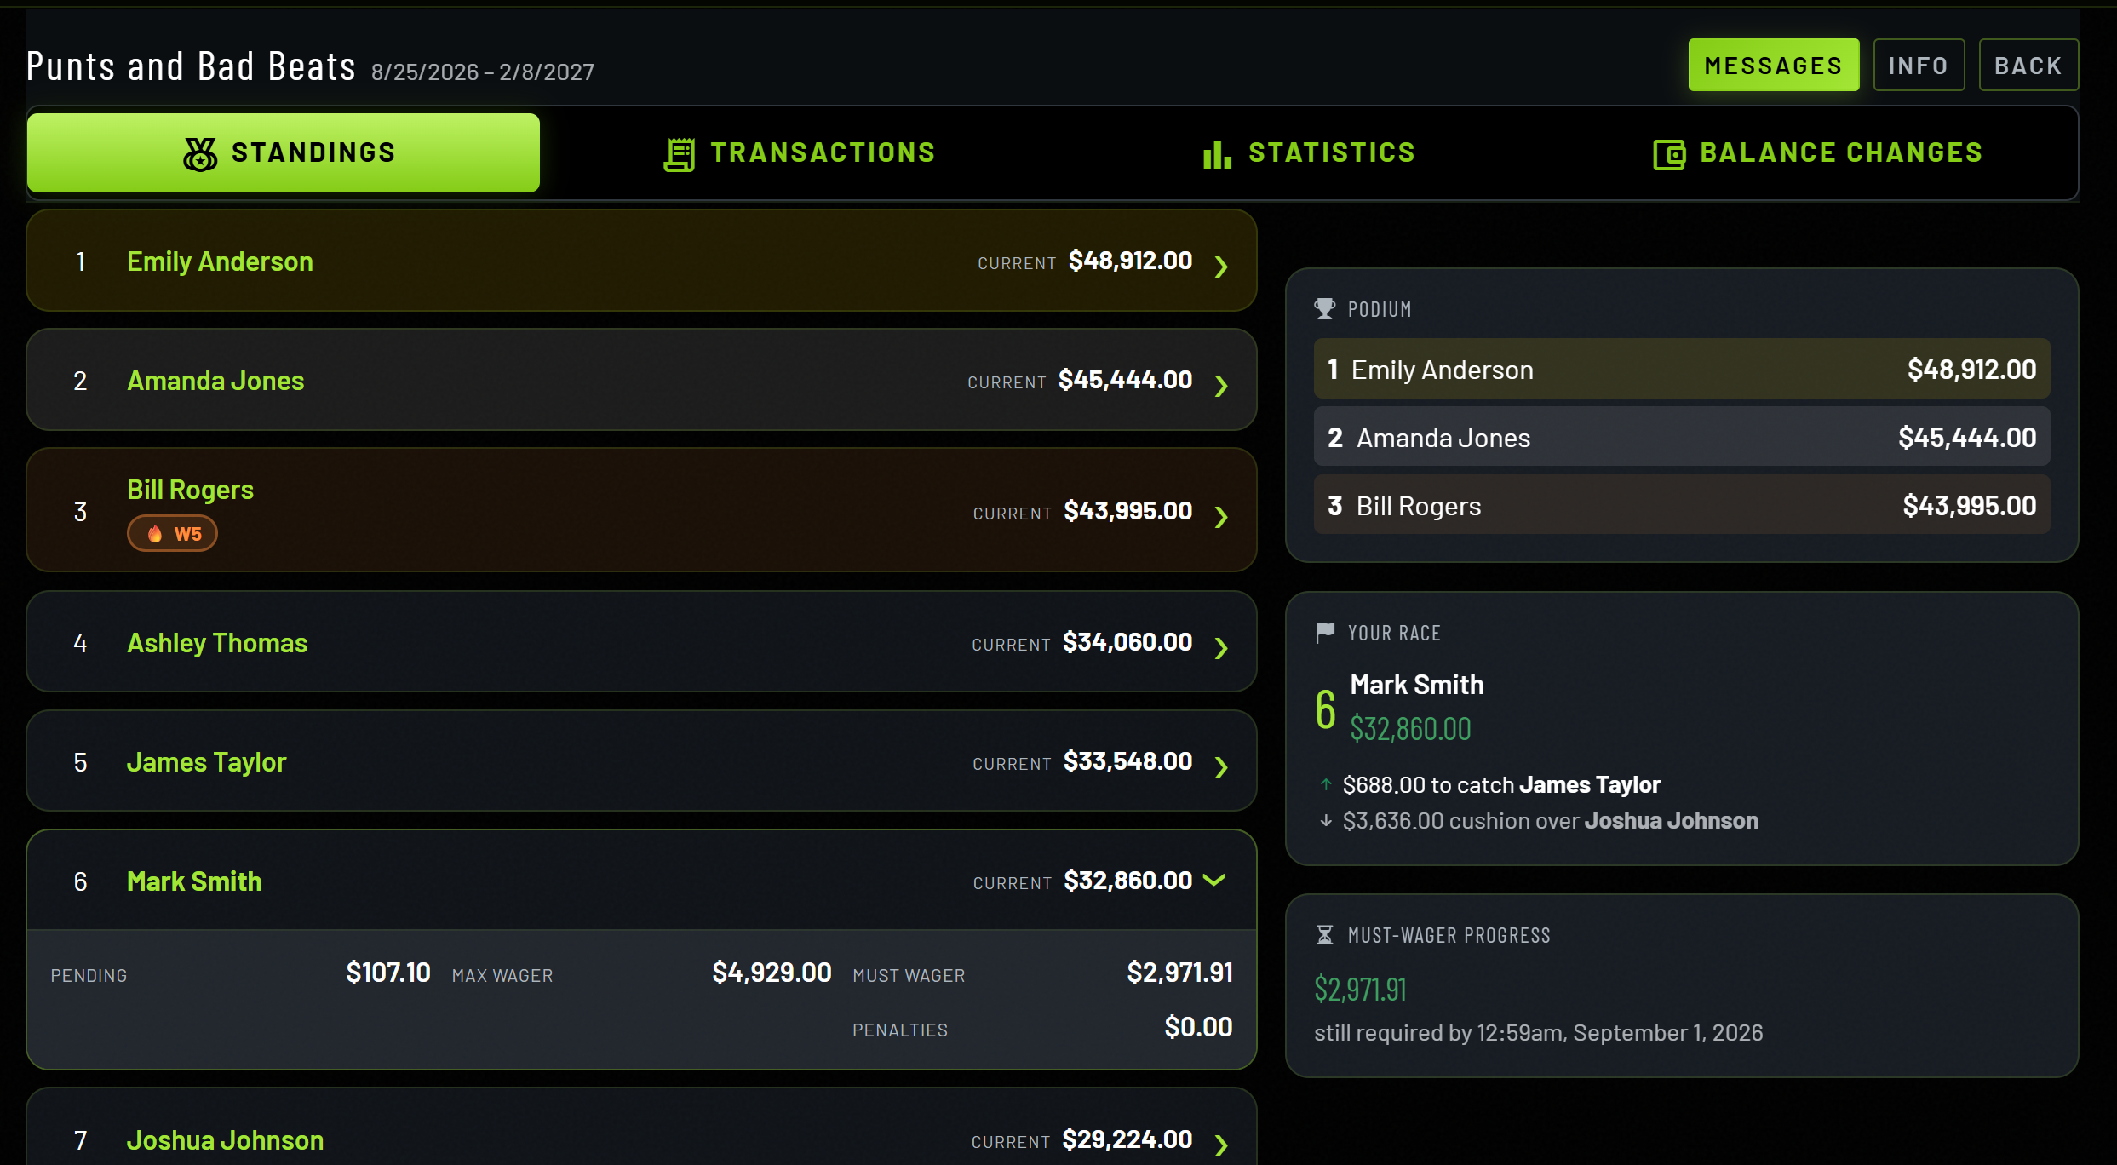The image size is (2117, 1165).
Task: Click the $4,929.00 max wager value
Action: click(772, 973)
